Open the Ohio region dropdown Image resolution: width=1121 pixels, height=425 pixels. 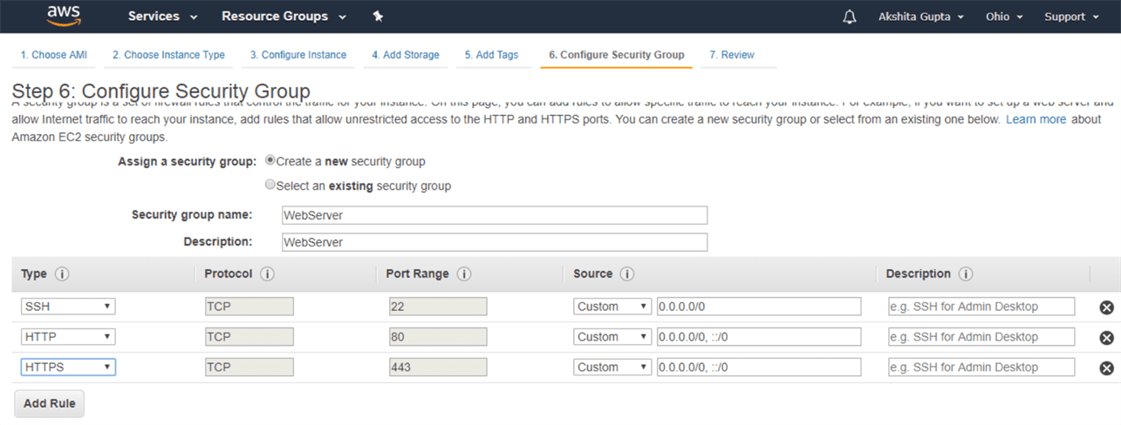tap(1004, 17)
